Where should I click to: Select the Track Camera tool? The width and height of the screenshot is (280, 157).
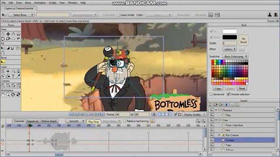click(x=3, y=85)
